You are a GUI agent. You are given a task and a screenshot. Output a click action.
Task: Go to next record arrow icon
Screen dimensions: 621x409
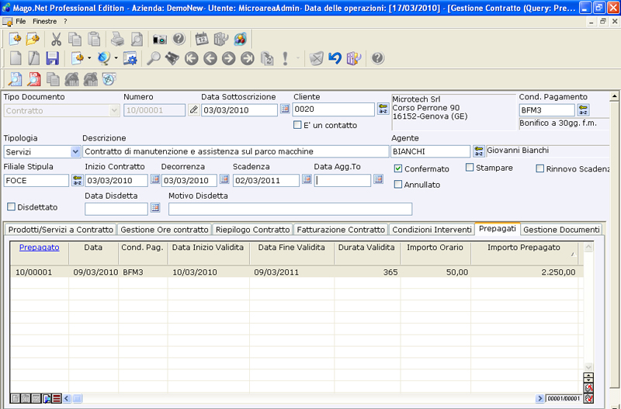(228, 59)
